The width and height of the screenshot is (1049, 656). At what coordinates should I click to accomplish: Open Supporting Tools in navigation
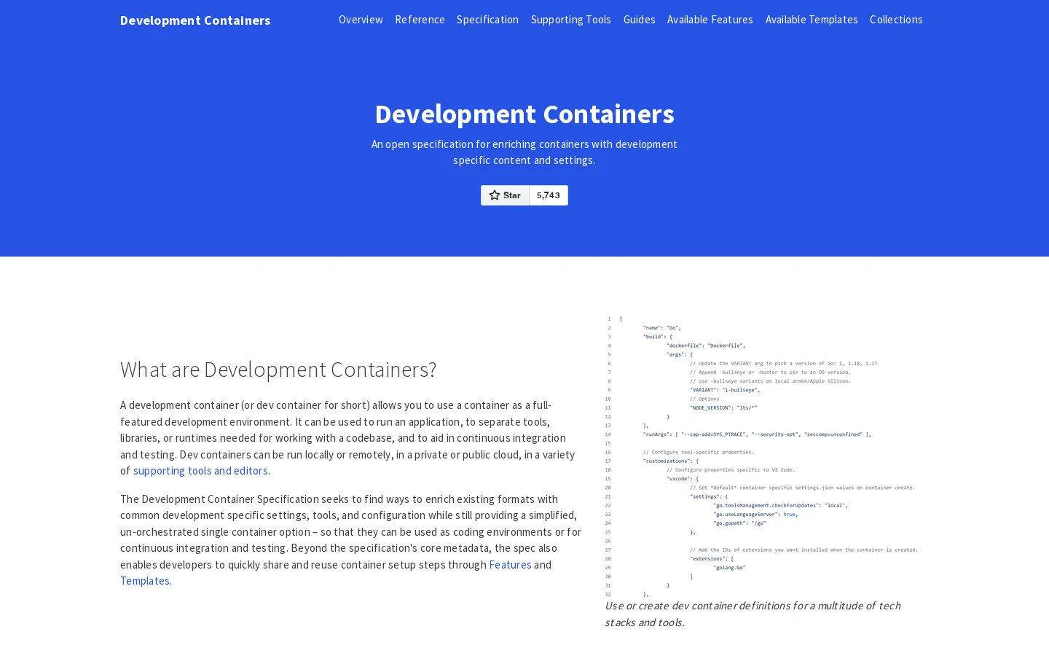(x=571, y=20)
